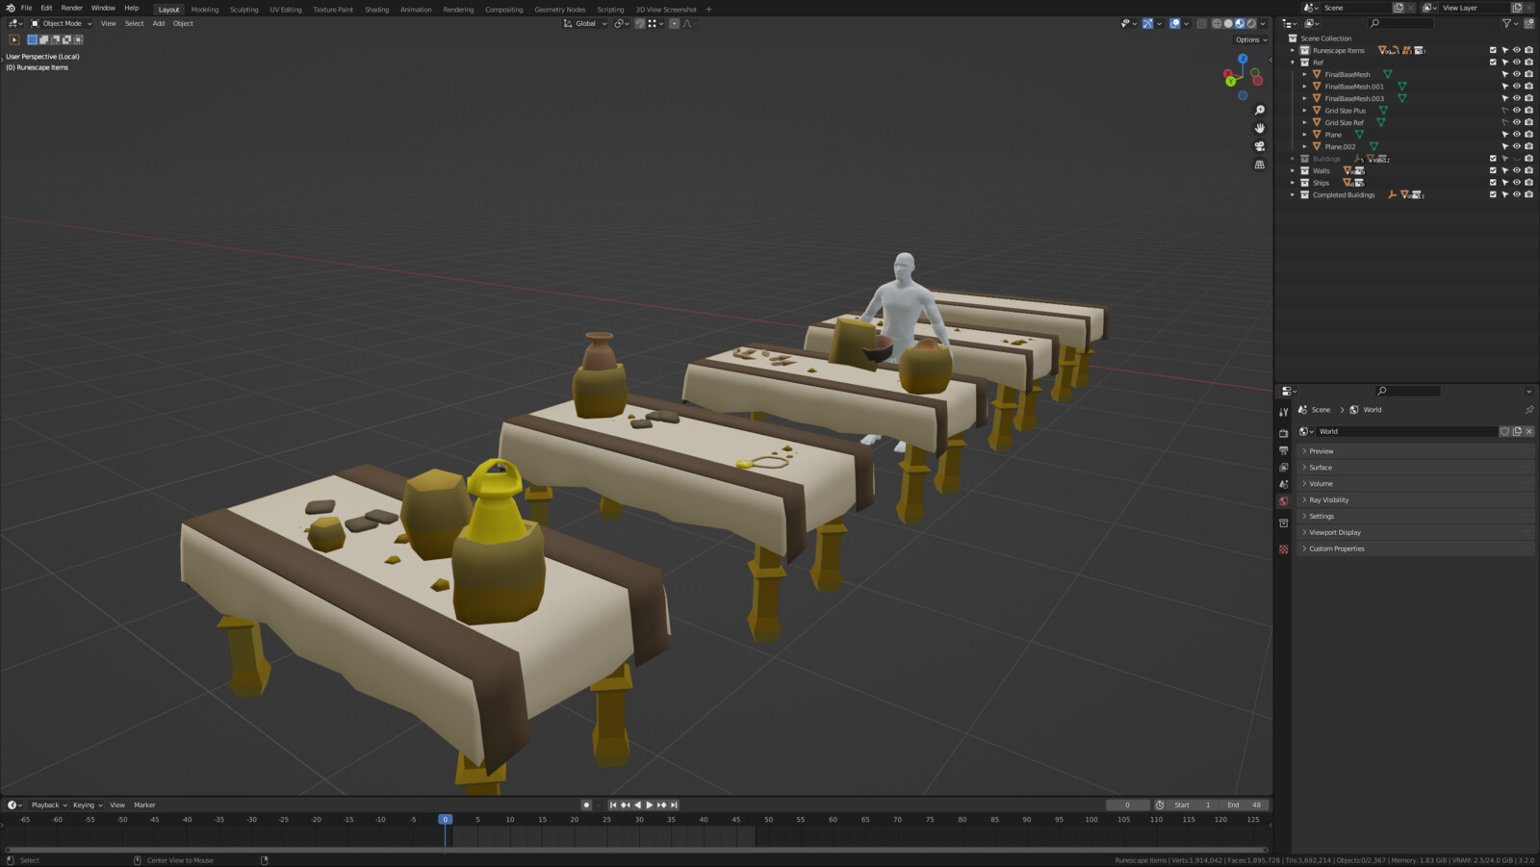Click the Blender logo menu icon
Screen dimensions: 1540x867
tap(10, 8)
